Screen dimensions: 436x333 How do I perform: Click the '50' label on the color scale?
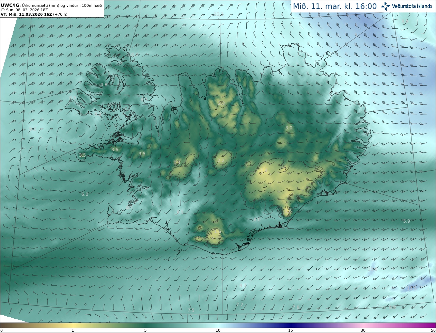click(x=433, y=330)
